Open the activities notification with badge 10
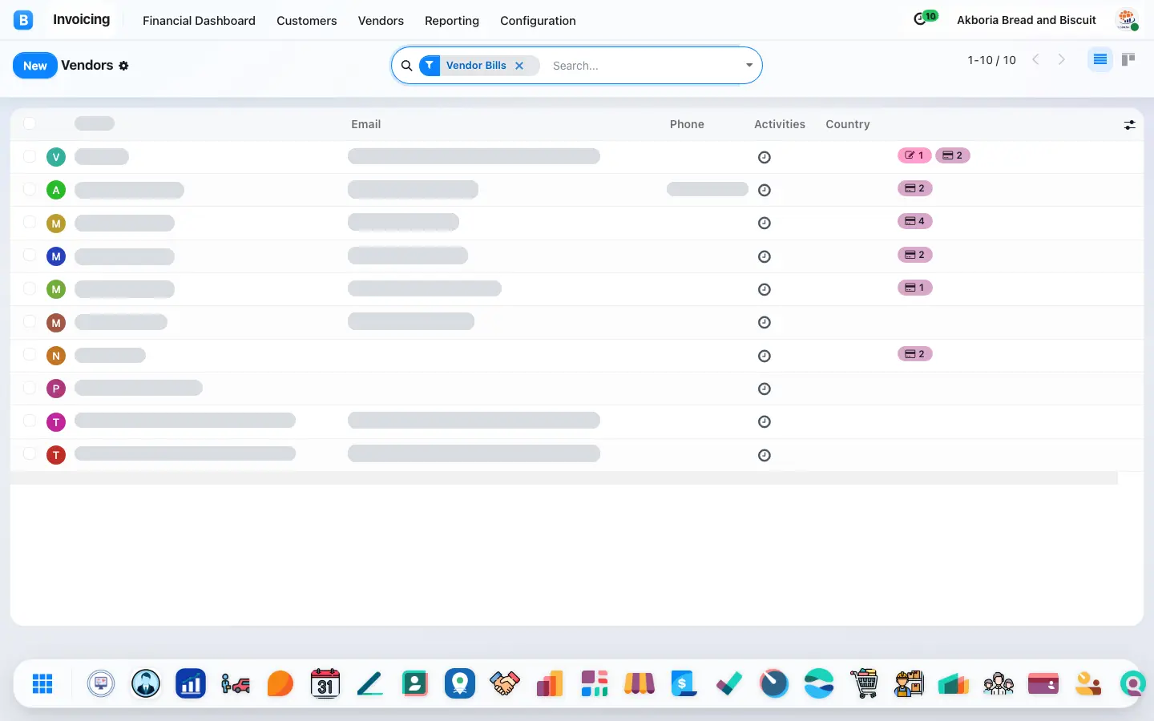Image resolution: width=1154 pixels, height=721 pixels. pyautogui.click(x=926, y=18)
